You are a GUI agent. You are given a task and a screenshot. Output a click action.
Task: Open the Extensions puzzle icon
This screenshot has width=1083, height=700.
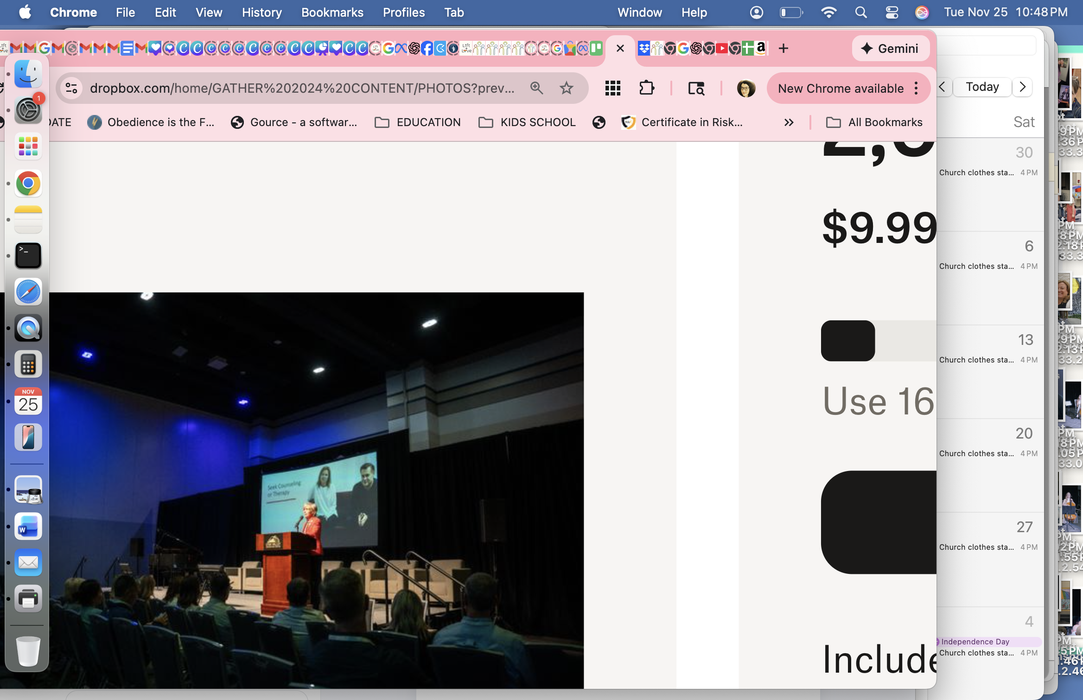point(647,88)
